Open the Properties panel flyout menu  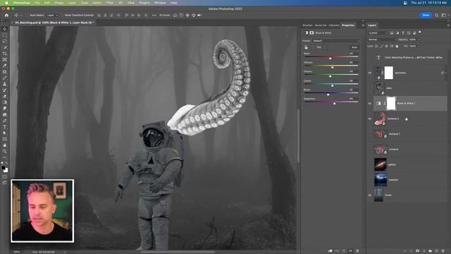pyautogui.click(x=363, y=25)
